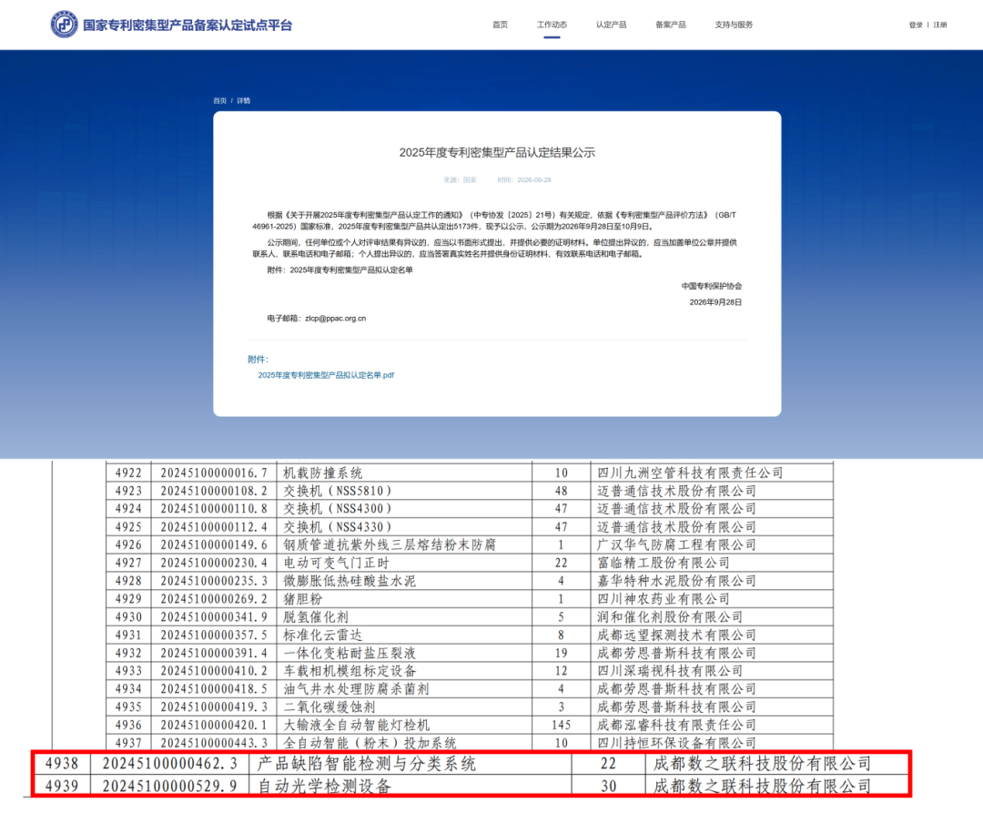Click the product name 机载防撞系统

tap(323, 473)
